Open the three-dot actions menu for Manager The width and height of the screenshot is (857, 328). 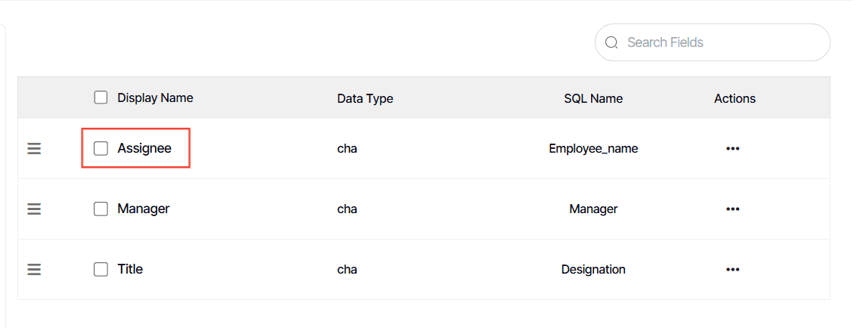tap(732, 209)
